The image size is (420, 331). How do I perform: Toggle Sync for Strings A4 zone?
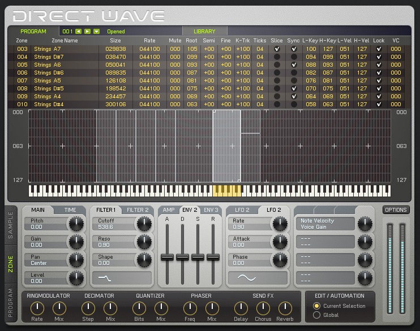click(x=294, y=96)
